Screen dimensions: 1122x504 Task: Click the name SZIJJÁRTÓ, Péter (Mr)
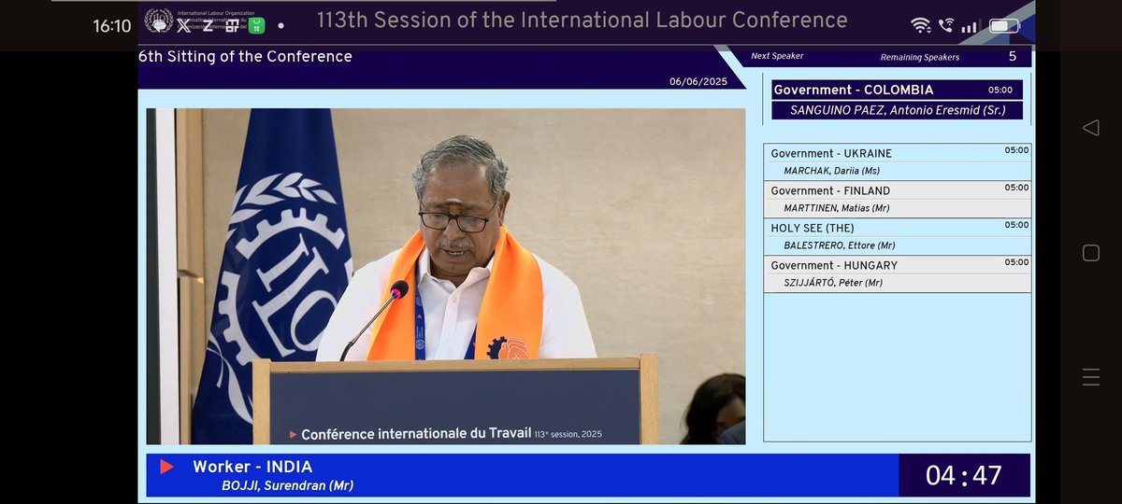coord(833,283)
